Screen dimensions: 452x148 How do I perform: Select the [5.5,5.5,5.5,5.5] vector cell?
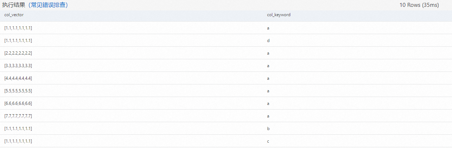point(18,91)
